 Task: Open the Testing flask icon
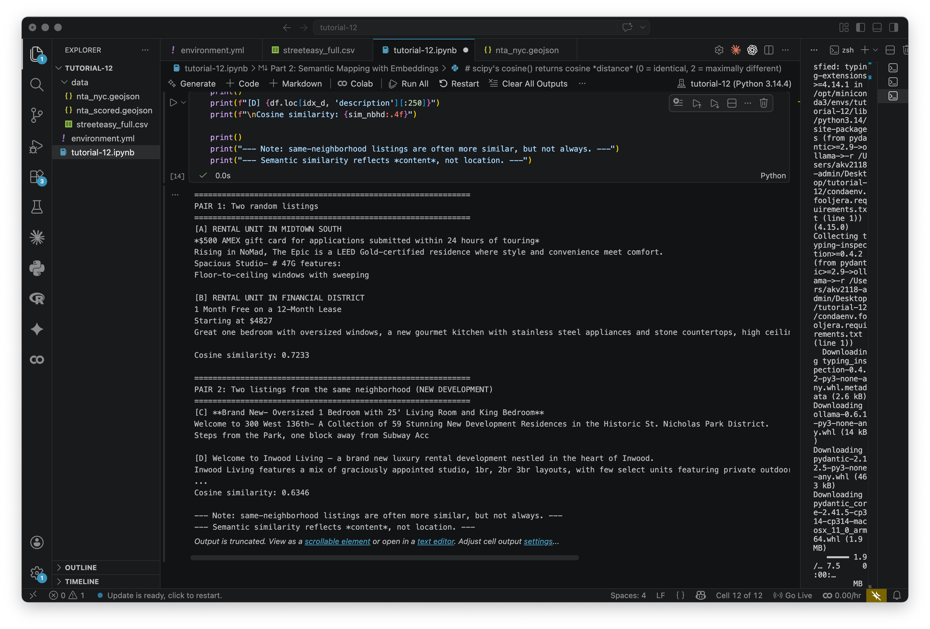point(36,207)
